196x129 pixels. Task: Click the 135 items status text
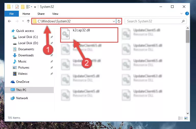pos(14,118)
